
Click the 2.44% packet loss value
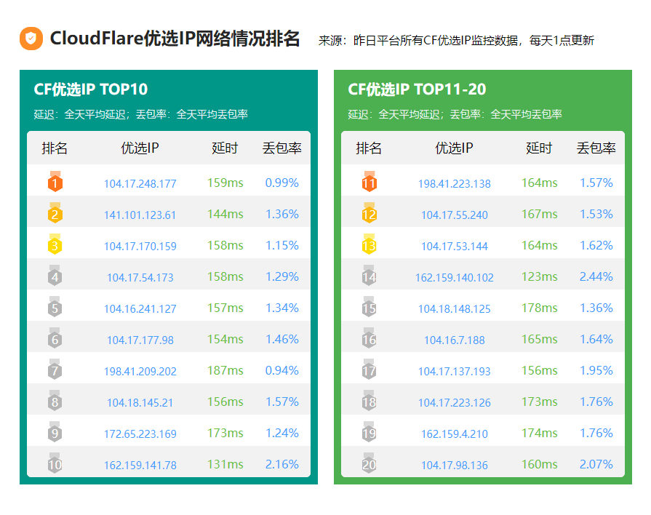(x=596, y=276)
